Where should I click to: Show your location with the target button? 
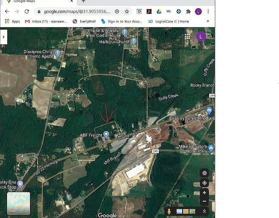tap(204, 183)
